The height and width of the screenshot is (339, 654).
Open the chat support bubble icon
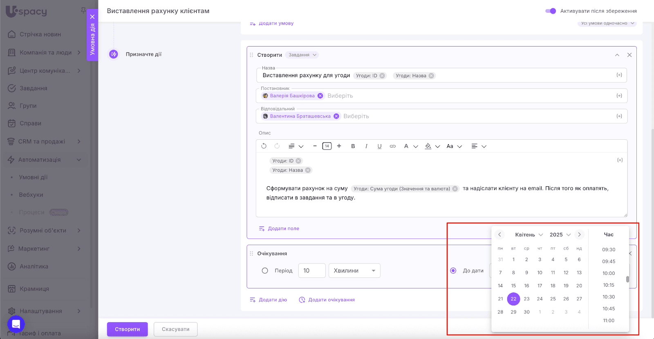point(16,324)
